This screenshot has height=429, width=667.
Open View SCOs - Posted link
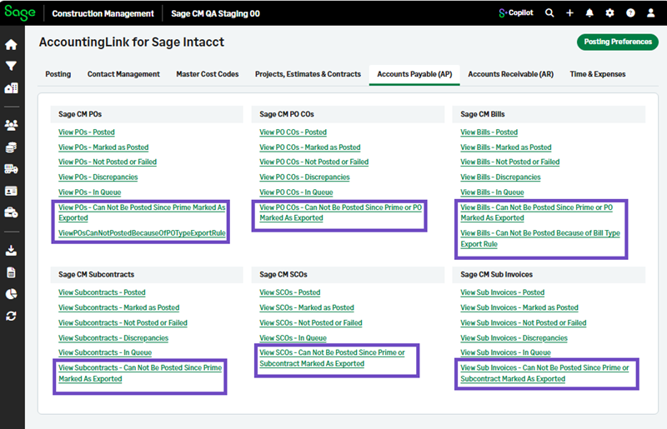(x=289, y=292)
